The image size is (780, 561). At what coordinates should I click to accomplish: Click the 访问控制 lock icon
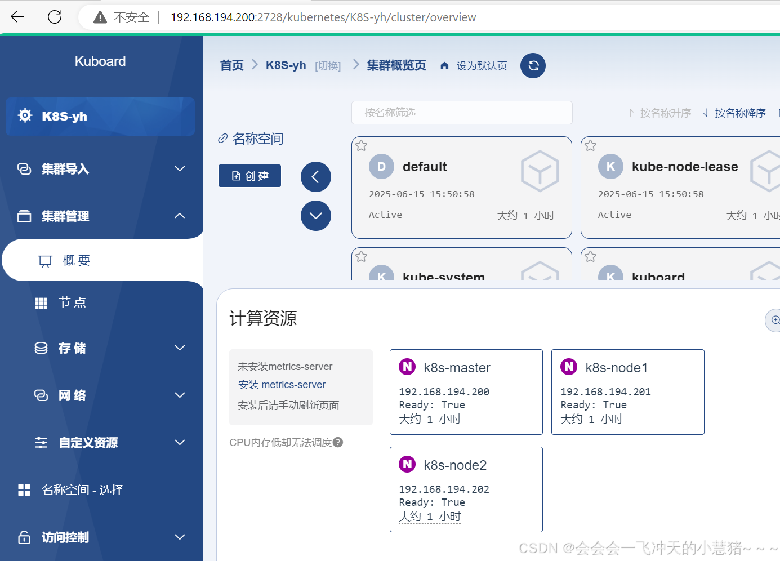click(x=24, y=537)
